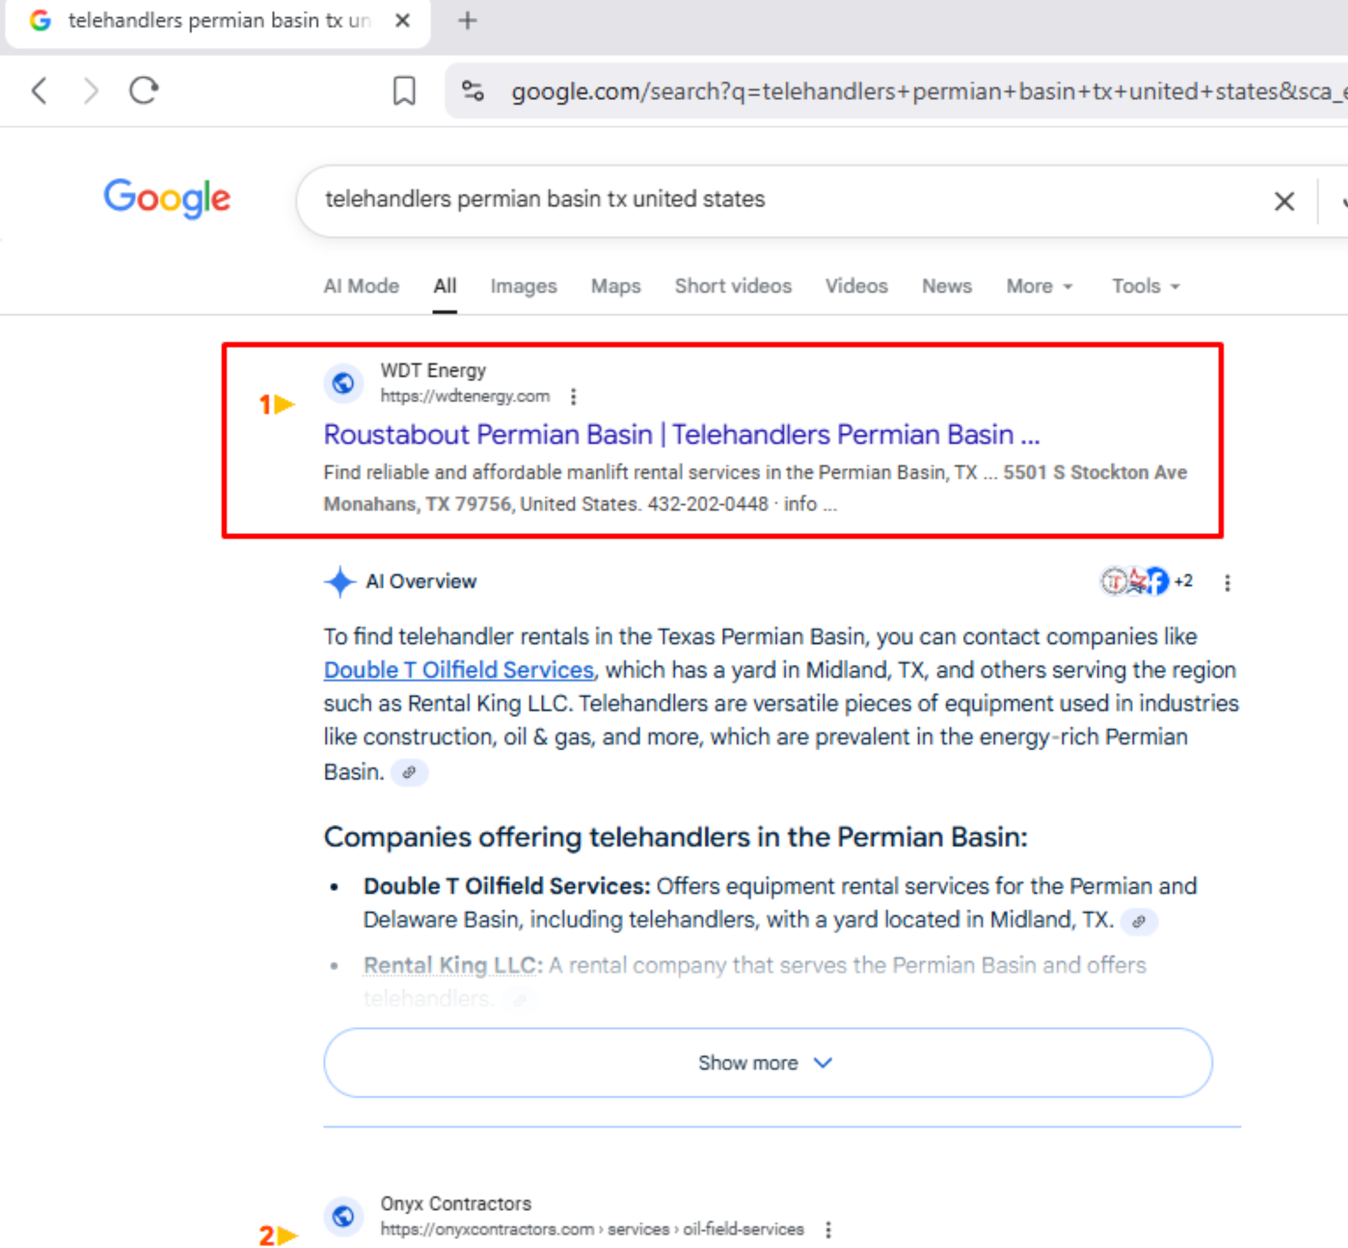
Task: Click the bookmark icon in toolbar
Action: (x=404, y=90)
